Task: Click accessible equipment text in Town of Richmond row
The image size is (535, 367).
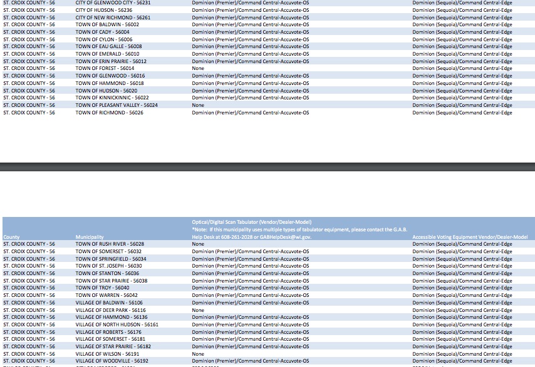Action: tap(462, 113)
